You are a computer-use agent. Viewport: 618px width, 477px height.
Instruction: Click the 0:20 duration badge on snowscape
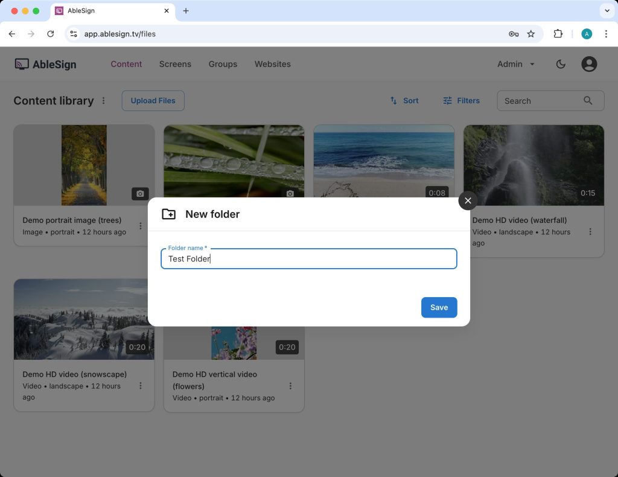tap(137, 347)
